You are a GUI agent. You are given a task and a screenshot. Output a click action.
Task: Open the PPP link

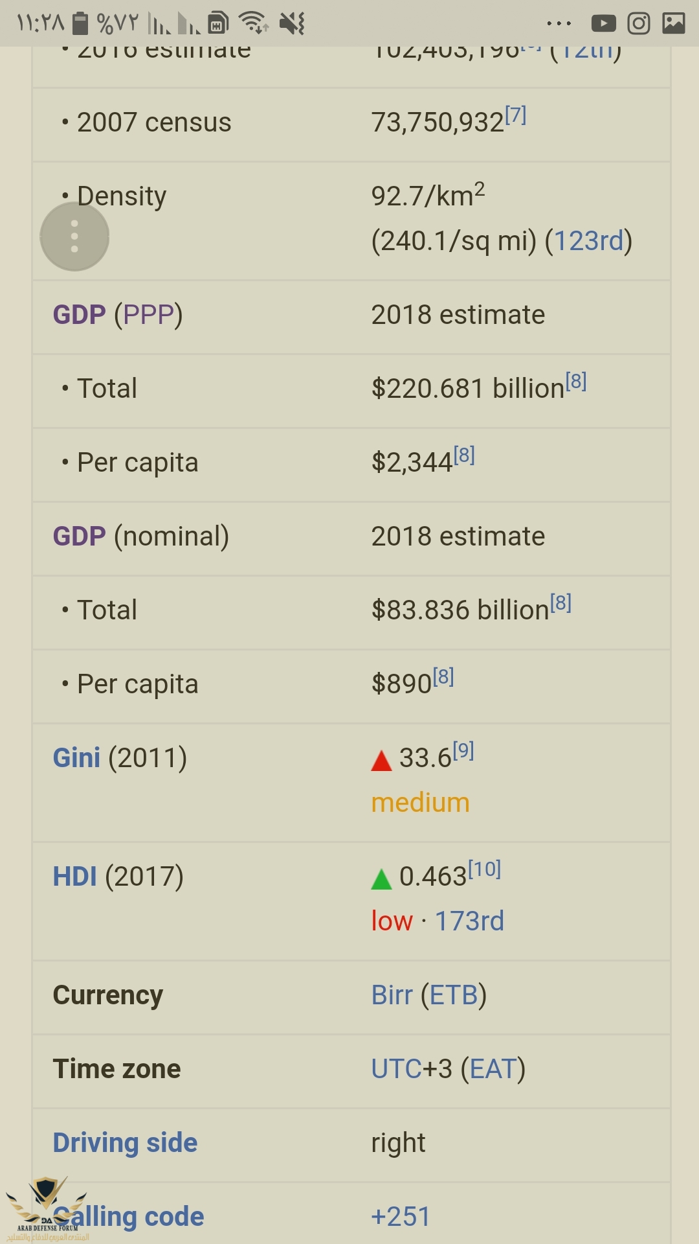coord(148,315)
